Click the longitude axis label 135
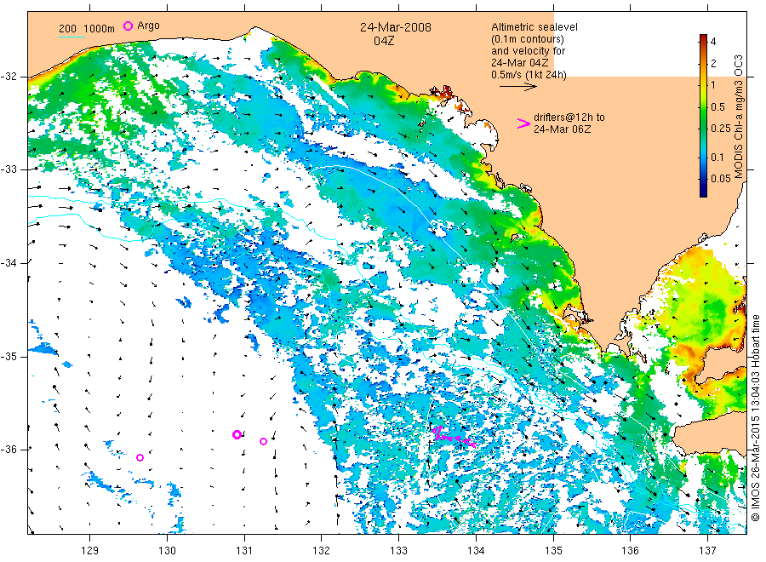The image size is (766, 562). click(x=553, y=551)
